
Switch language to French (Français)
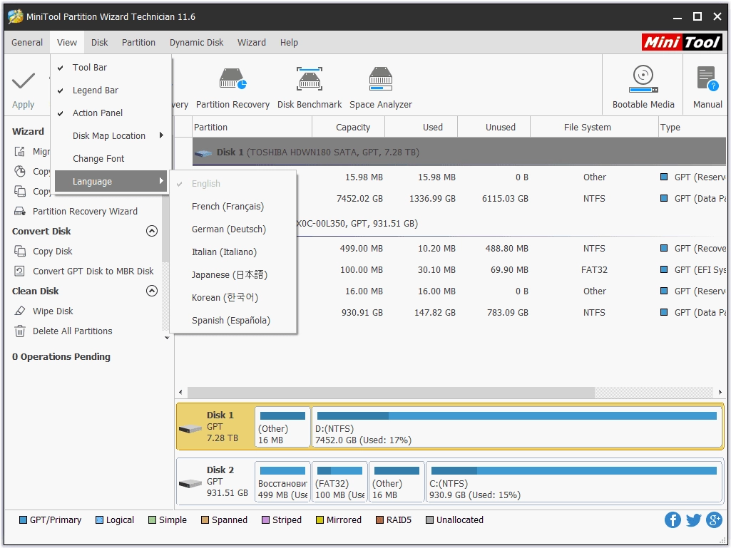click(x=232, y=207)
